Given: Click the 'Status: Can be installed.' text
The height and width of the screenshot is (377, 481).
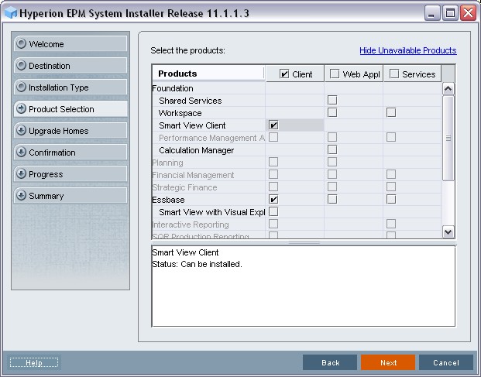Looking at the screenshot, I should (197, 264).
